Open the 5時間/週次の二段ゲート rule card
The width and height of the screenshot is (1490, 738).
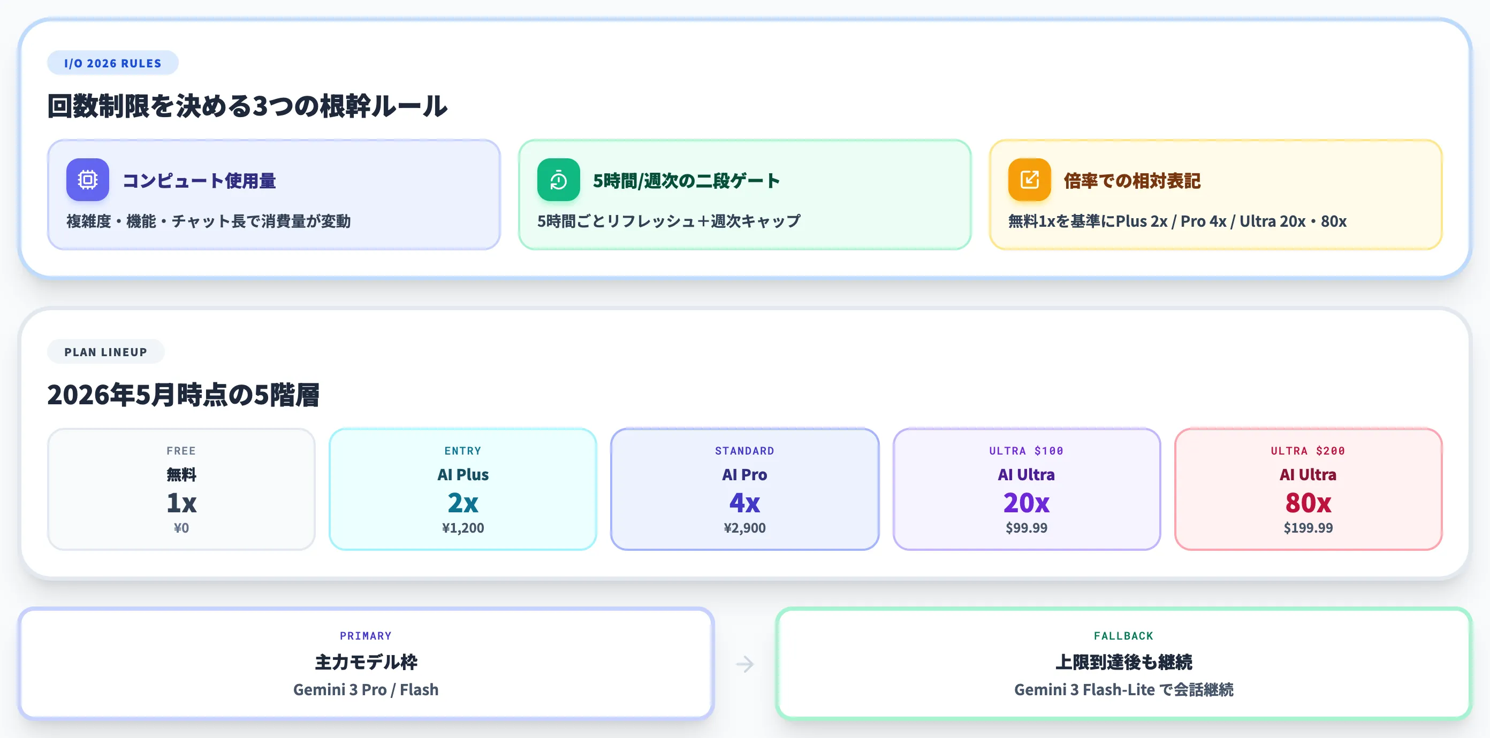pyautogui.click(x=744, y=195)
